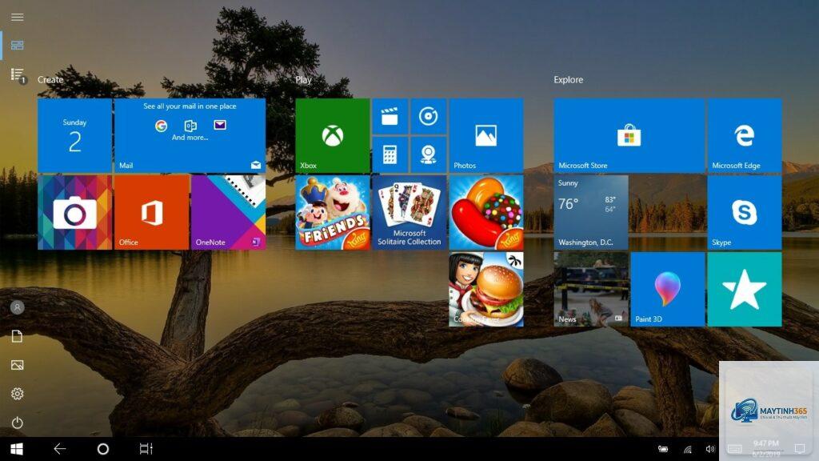Open Documents from the sidebar
The width and height of the screenshot is (819, 461).
tap(18, 336)
